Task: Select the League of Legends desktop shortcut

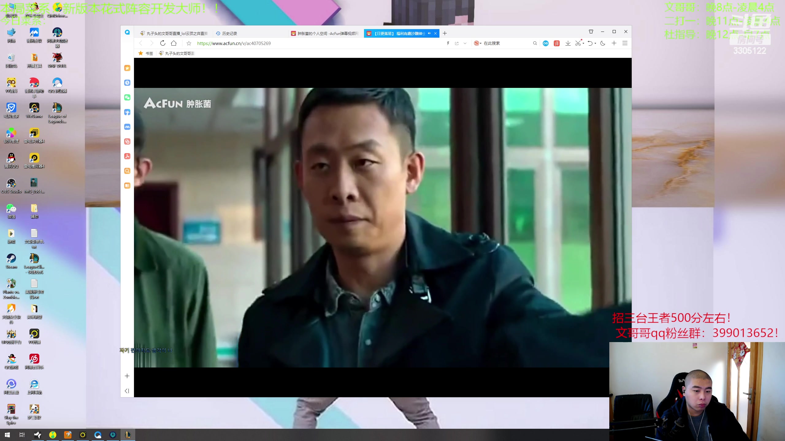Action: (x=57, y=113)
